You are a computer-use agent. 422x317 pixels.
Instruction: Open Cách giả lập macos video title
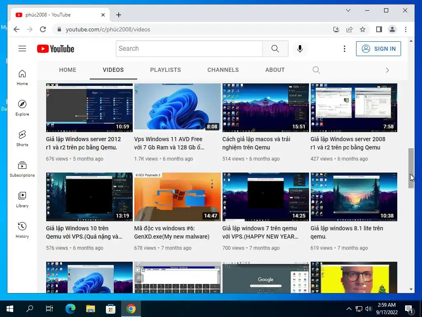(x=256, y=143)
